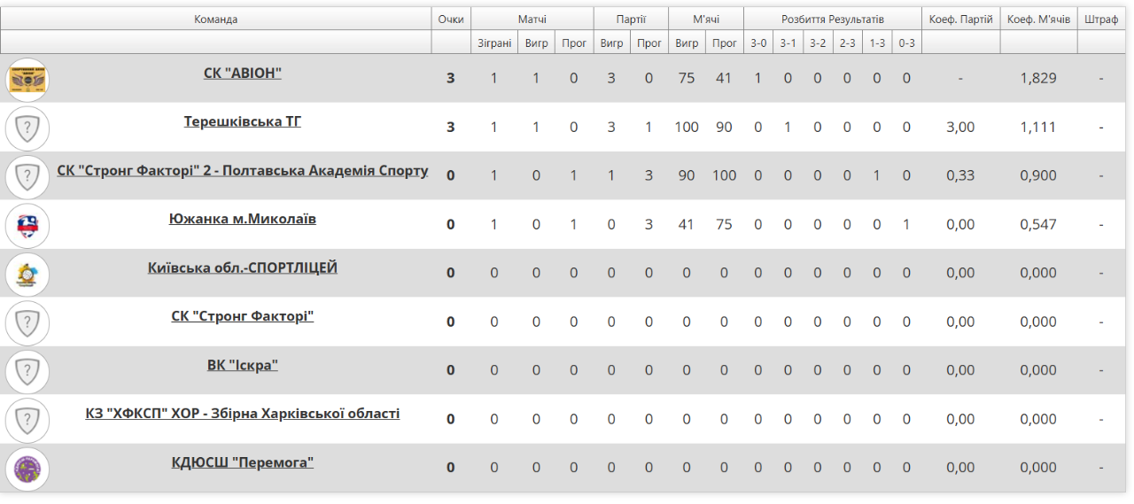Click the Терешківська ТГ placeholder shield logo
Viewport: 1134px width, 504px height.
27,128
